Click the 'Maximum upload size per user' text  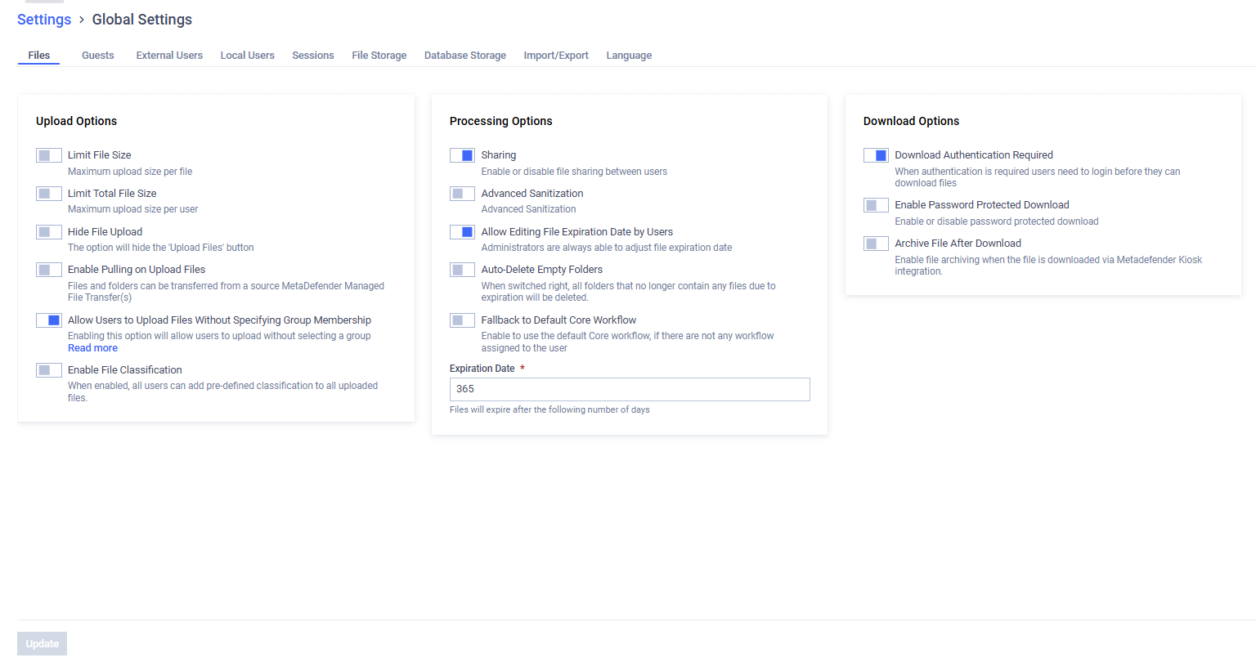[x=133, y=209]
